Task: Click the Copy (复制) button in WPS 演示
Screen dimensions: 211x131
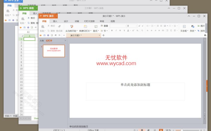Action: tap(51, 31)
